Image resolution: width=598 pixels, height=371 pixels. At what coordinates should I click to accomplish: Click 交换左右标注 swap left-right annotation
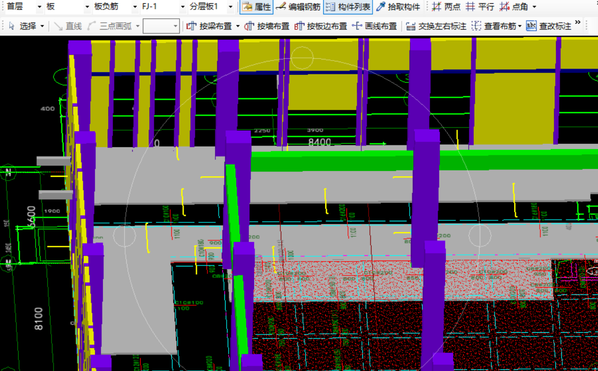pyautogui.click(x=436, y=27)
